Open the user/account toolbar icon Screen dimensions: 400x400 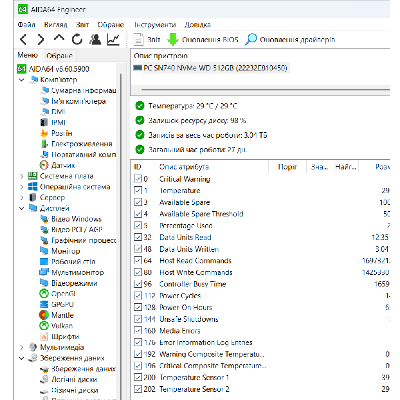[x=95, y=39]
